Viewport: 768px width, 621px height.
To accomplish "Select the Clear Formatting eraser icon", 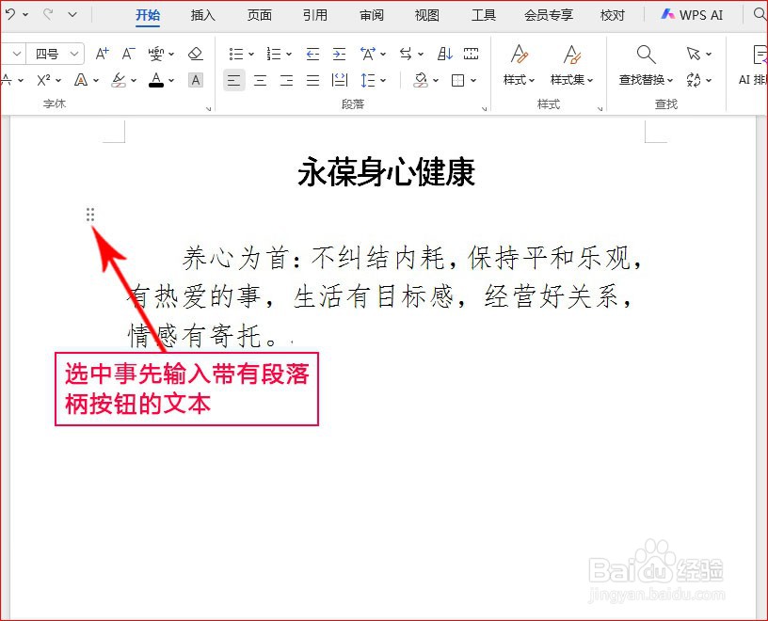I will click(x=193, y=53).
